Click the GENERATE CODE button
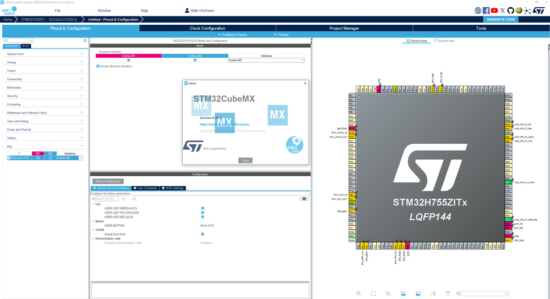This screenshot has width=550, height=299. [500, 19]
